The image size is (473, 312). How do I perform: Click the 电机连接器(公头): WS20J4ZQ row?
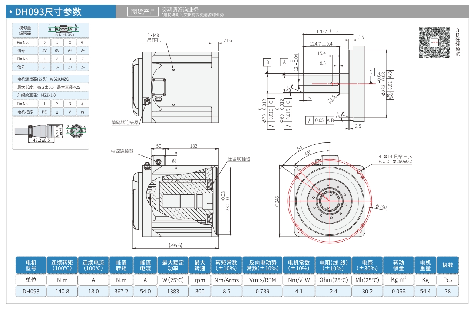pos(50,79)
